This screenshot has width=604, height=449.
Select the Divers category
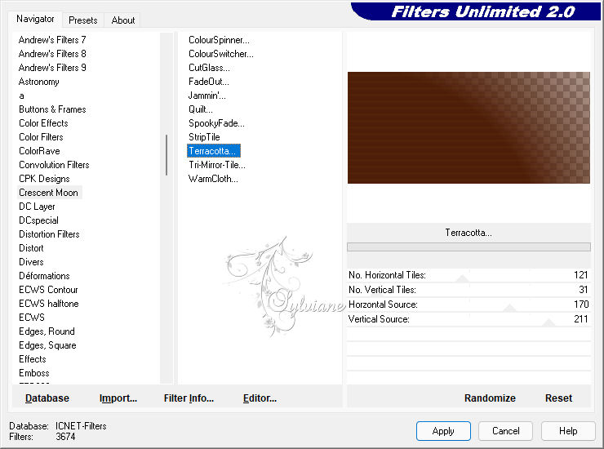(x=31, y=262)
